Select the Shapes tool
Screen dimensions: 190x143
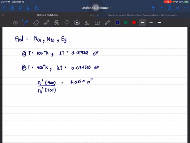click(x=56, y=23)
